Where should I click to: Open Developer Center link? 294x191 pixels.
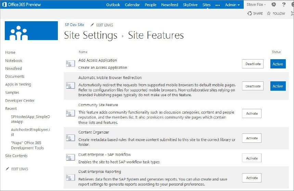click(20, 101)
